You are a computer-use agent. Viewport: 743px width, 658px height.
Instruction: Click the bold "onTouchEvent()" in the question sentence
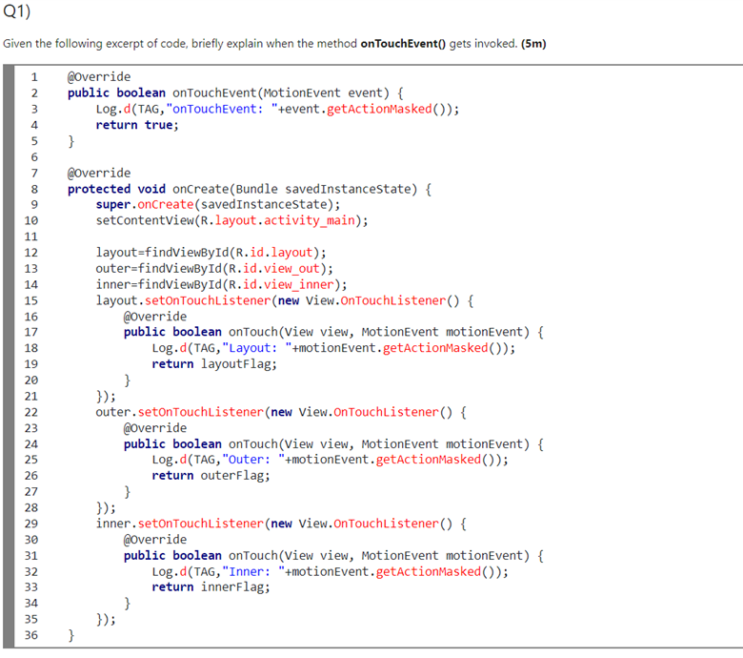(x=403, y=44)
